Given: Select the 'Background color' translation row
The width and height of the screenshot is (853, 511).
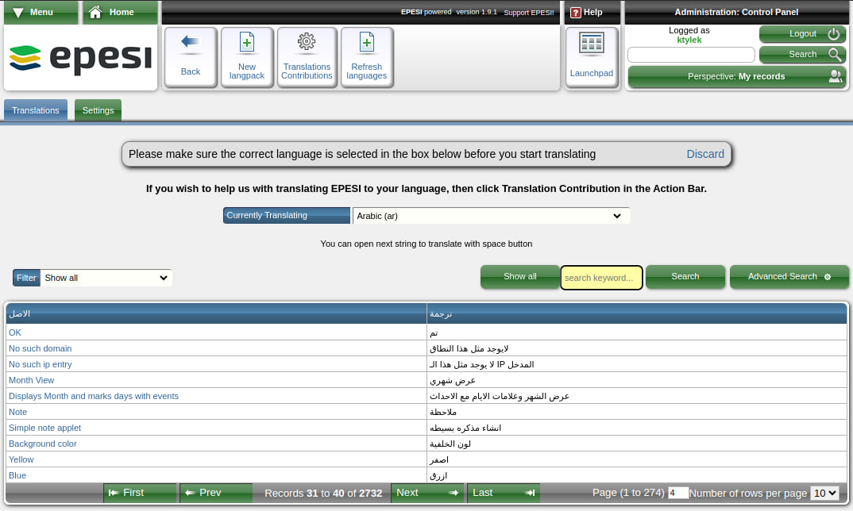Looking at the screenshot, I should coord(42,444).
